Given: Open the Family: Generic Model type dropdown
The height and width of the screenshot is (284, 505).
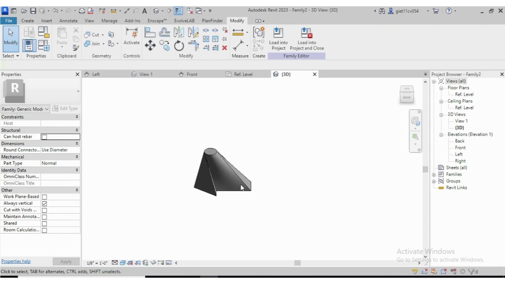Looking at the screenshot, I should pos(25,109).
